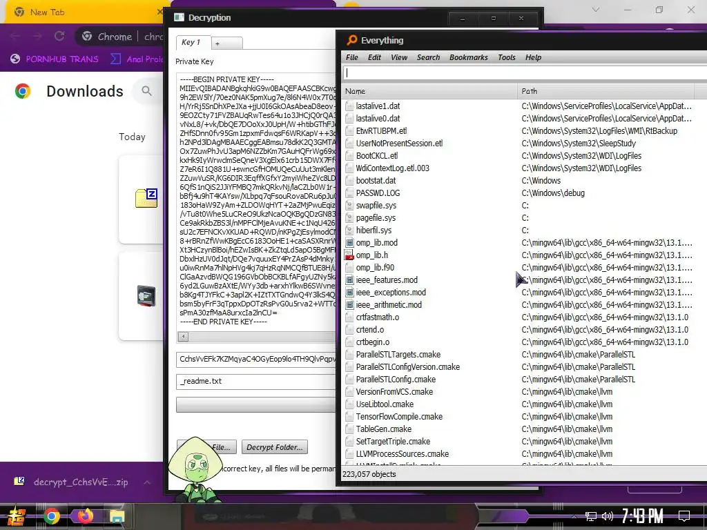Click the ieee_arithmetic.mod file icon

point(349,305)
